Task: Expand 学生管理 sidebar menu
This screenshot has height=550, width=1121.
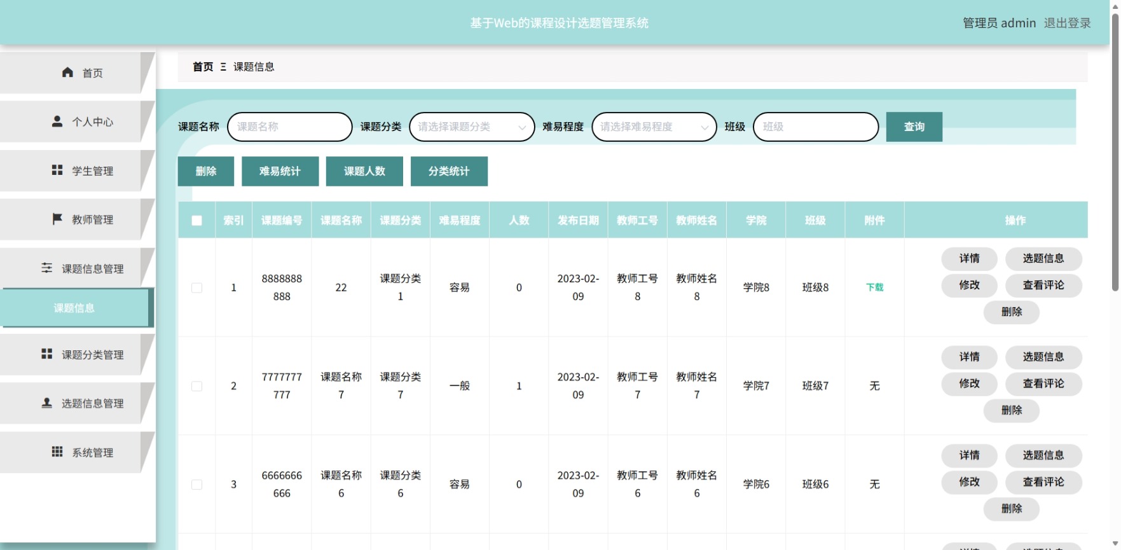Action: (78, 170)
